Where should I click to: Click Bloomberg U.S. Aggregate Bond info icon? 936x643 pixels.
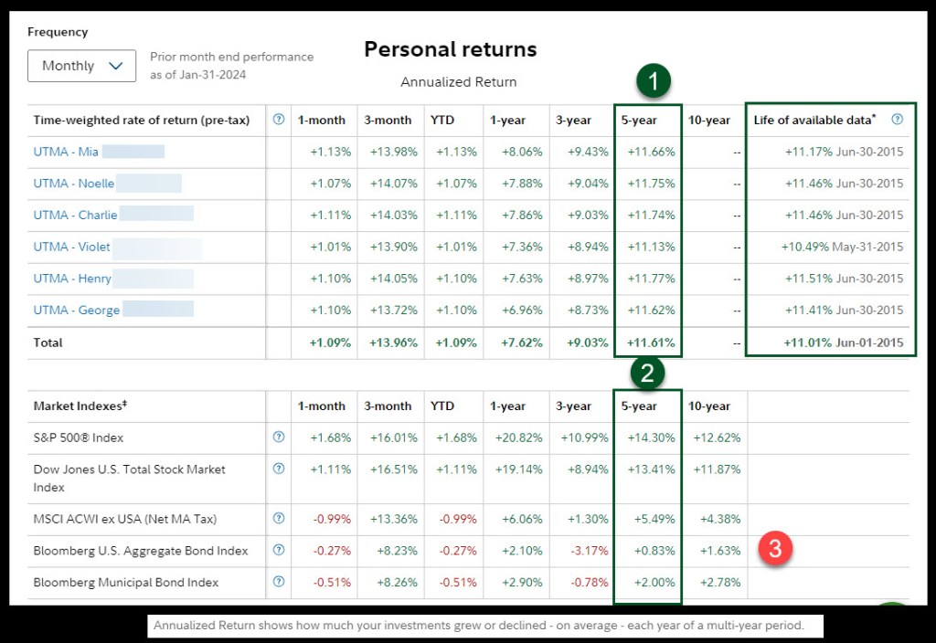click(279, 550)
